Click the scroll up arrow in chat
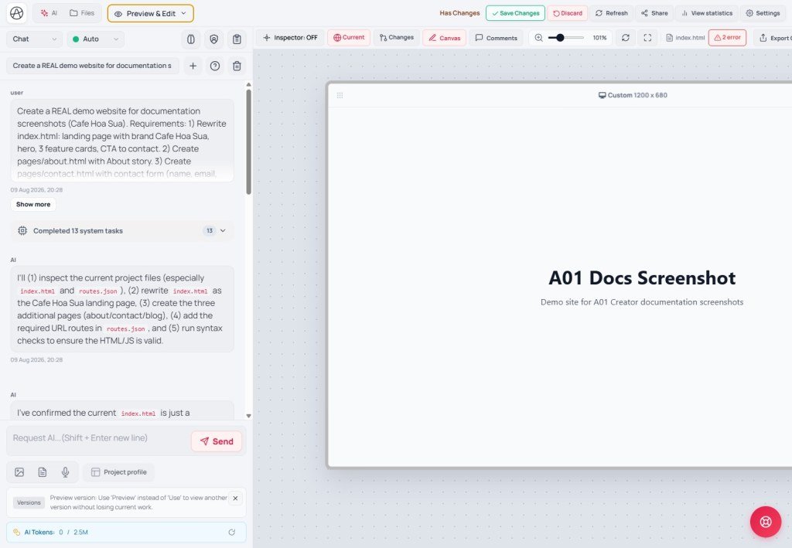The width and height of the screenshot is (792, 548). (248, 85)
